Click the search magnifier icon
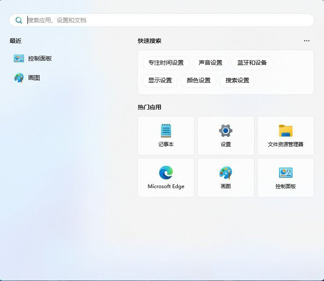Image resolution: width=324 pixels, height=281 pixels. (19, 20)
